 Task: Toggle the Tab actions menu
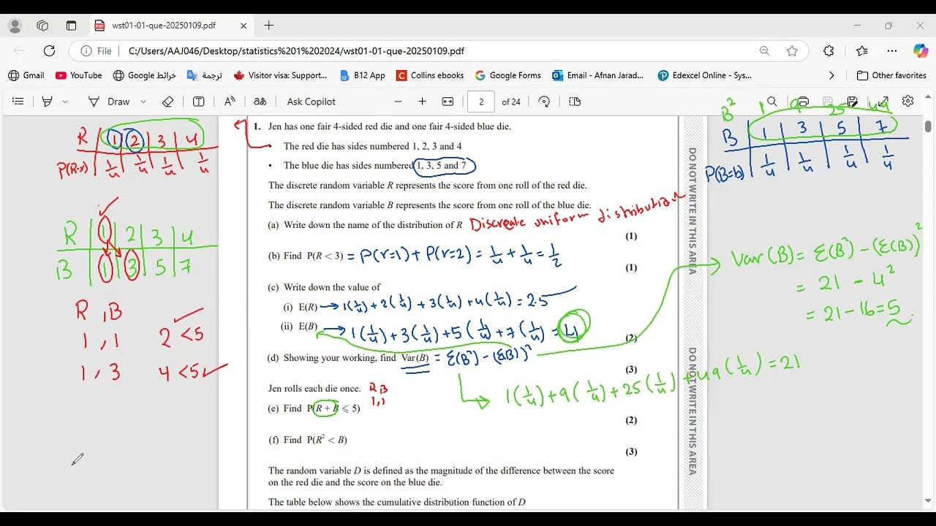(71, 26)
